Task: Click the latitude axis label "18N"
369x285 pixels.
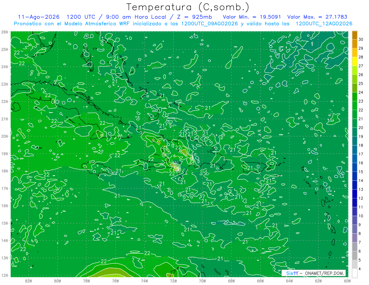Action: point(5,171)
